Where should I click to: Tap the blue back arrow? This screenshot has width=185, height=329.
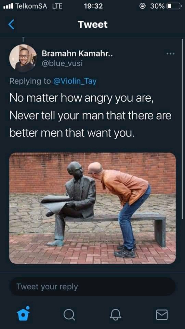click(11, 25)
